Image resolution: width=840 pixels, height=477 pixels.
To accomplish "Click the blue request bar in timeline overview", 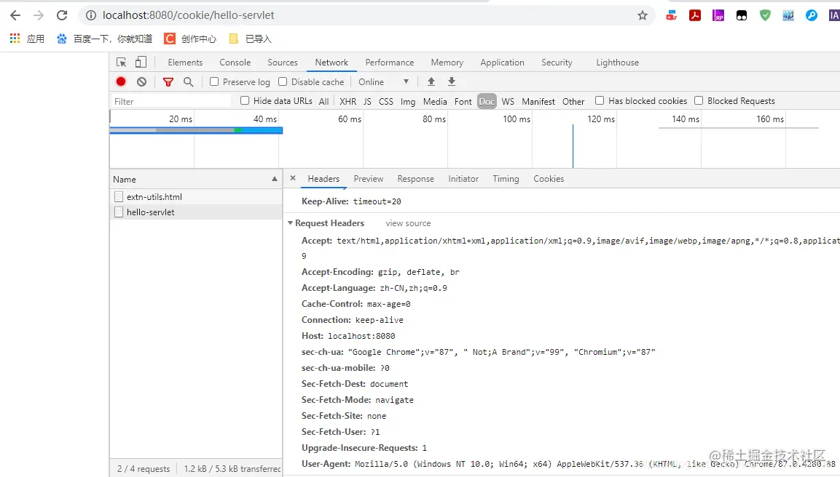I will [x=196, y=130].
